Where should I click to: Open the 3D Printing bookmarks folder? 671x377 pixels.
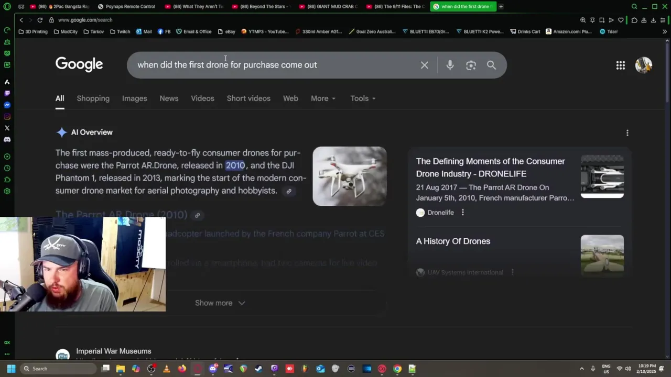tap(33, 31)
